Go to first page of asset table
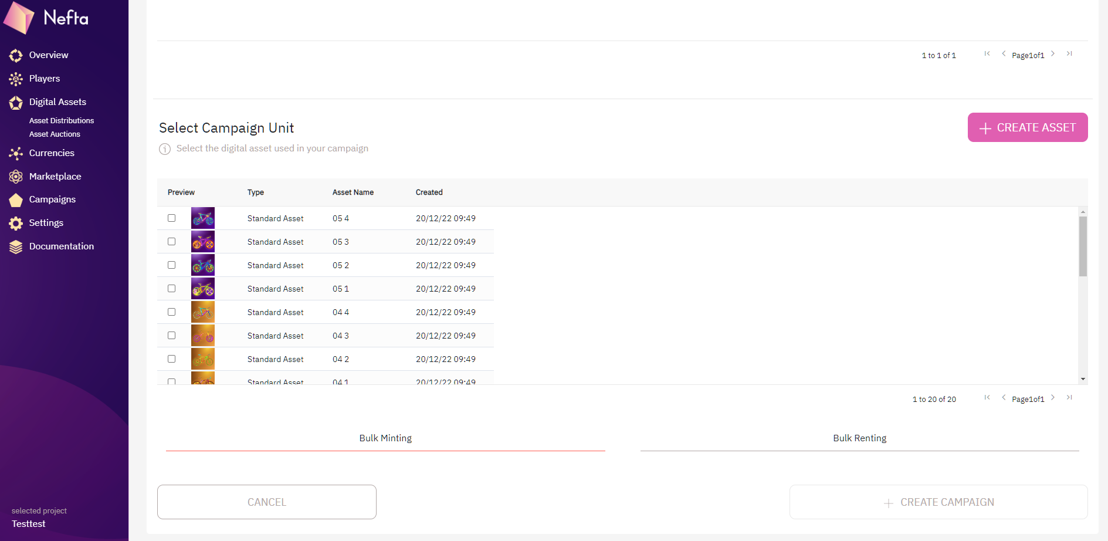Viewport: 1108px width, 541px height. [x=987, y=397]
